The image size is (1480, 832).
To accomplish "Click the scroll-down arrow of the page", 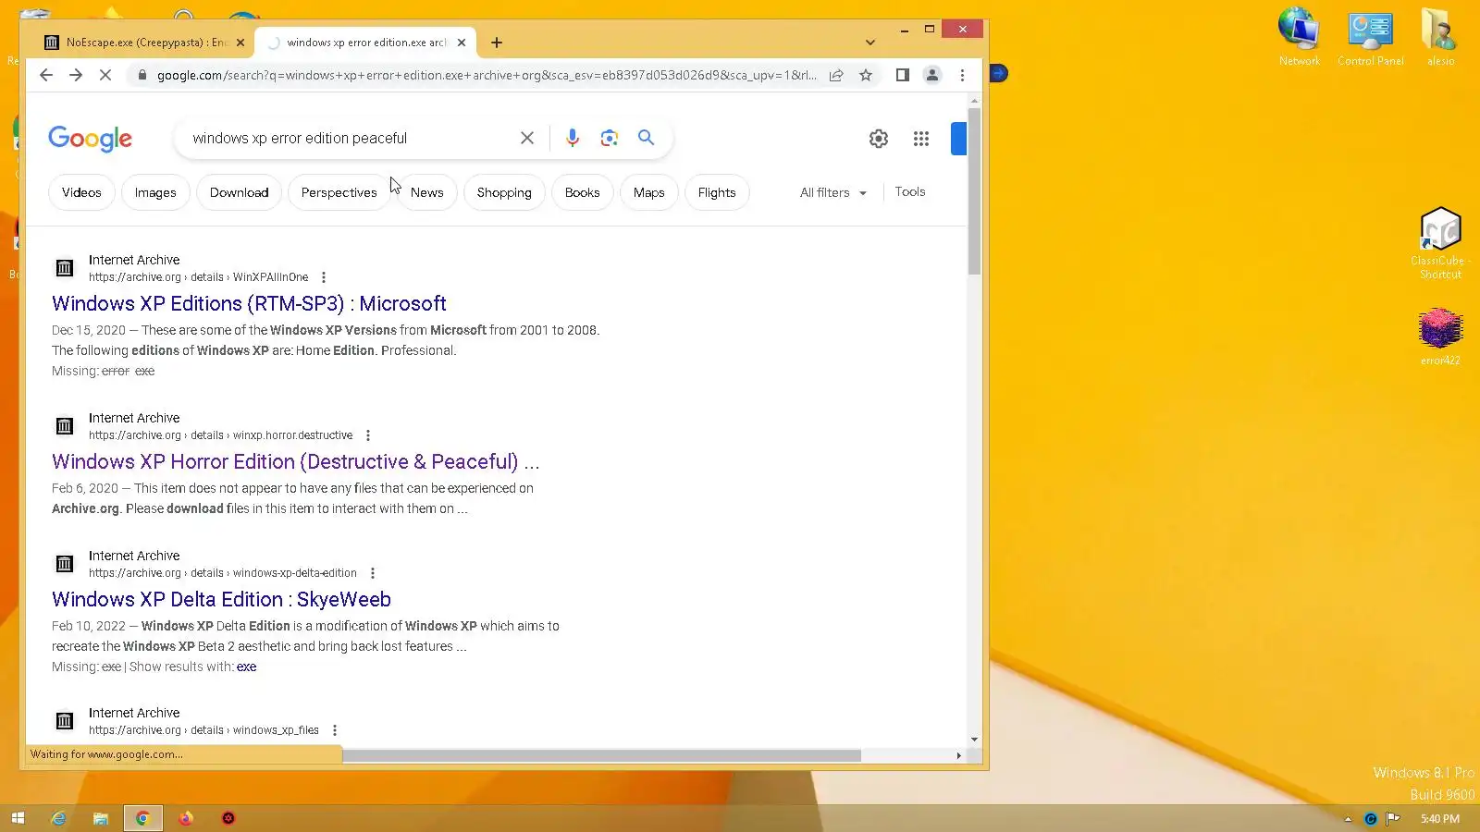I will click(974, 740).
